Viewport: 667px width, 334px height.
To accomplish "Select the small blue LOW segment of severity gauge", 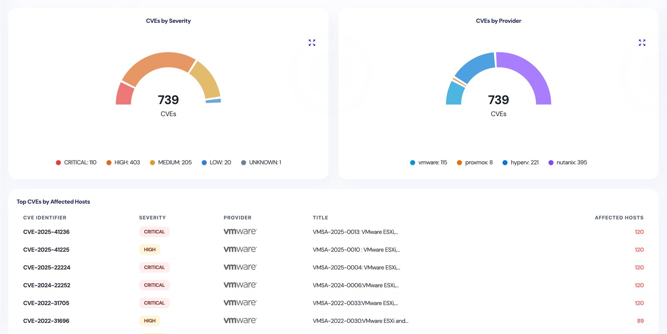I will click(x=213, y=101).
